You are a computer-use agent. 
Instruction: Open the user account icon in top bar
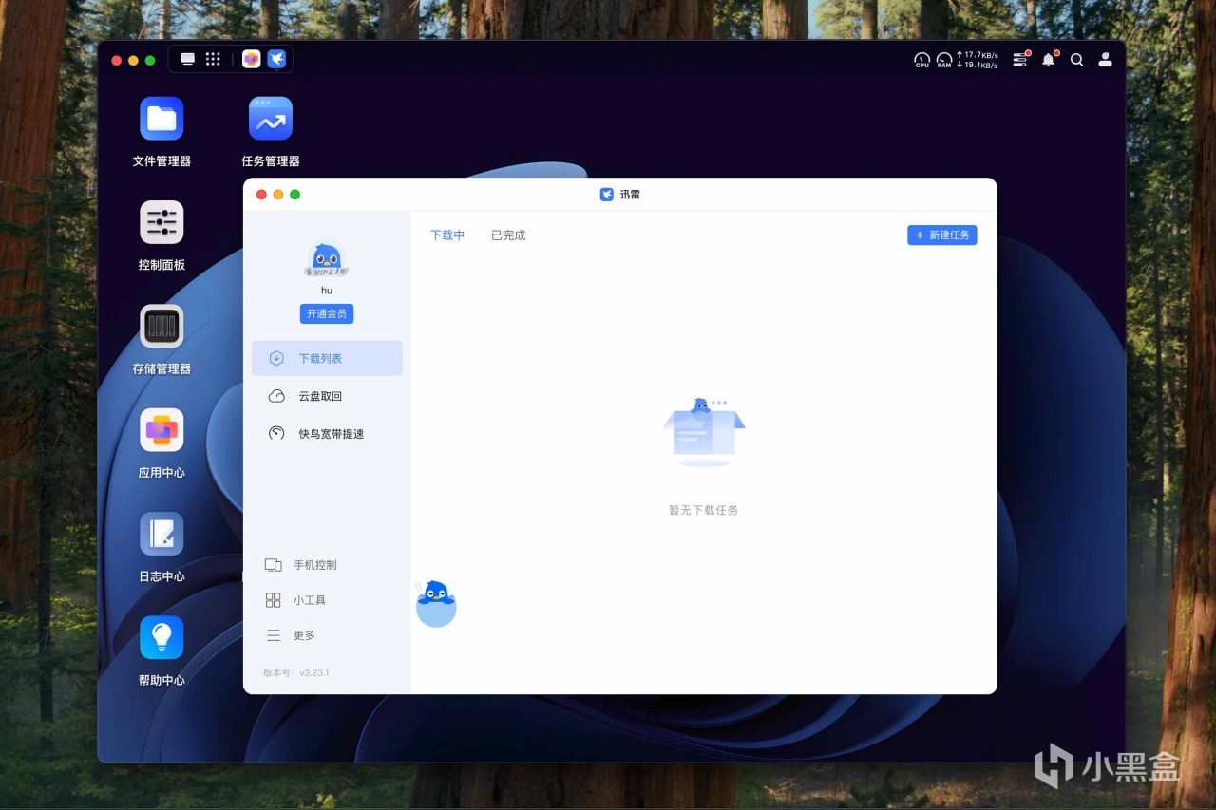[x=1105, y=59]
